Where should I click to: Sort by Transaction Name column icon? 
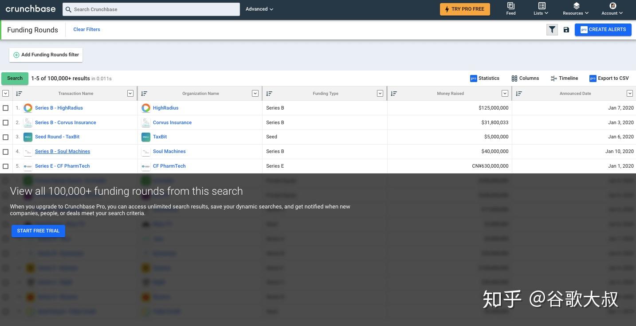tap(19, 94)
